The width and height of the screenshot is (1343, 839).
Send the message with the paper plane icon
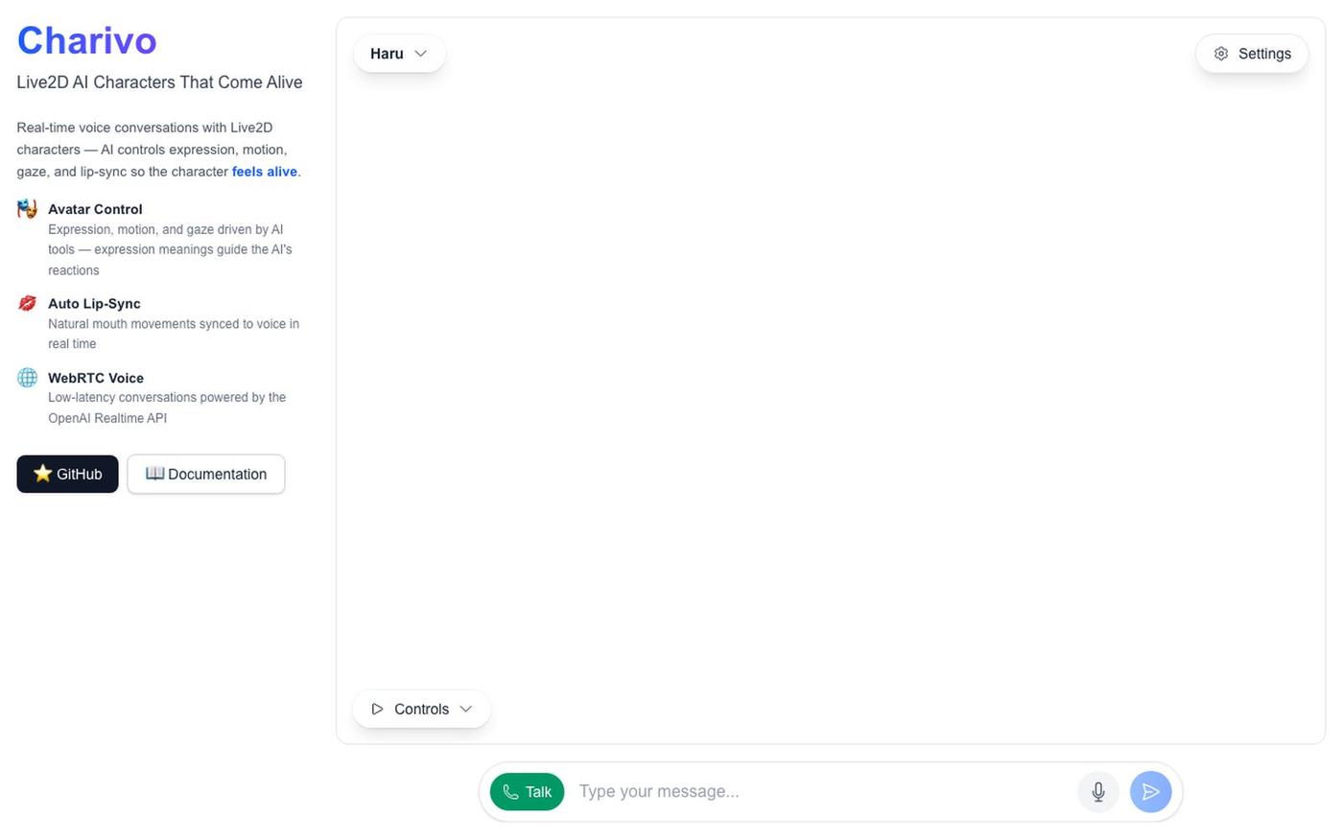pyautogui.click(x=1150, y=792)
